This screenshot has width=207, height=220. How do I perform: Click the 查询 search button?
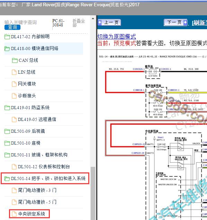click(12, 27)
